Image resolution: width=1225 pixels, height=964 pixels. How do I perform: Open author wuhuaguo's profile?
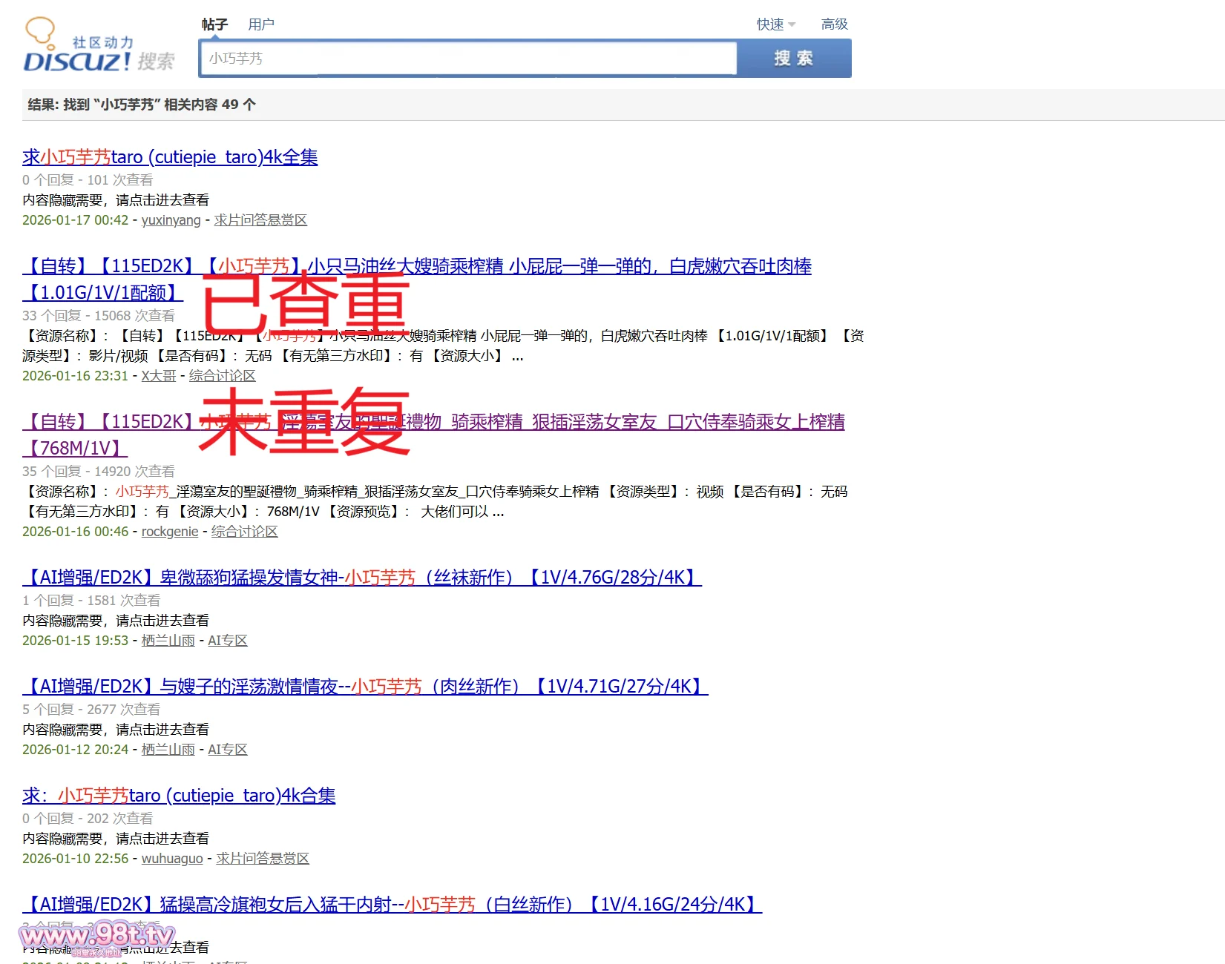coord(172,859)
